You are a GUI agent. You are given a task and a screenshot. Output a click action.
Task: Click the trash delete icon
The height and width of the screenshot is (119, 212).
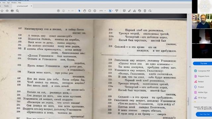[x=145, y=11]
